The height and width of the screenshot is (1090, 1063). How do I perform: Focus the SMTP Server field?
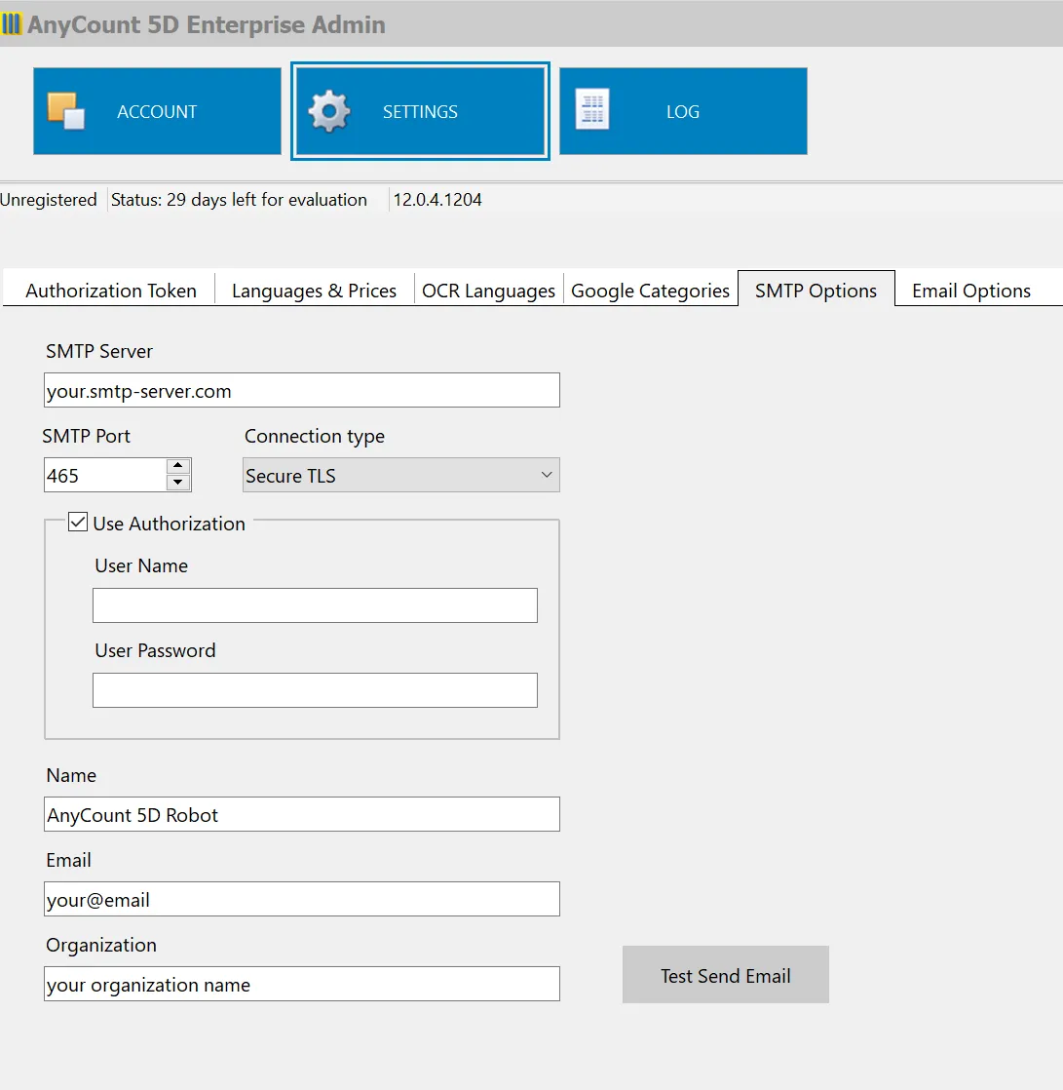coord(301,390)
